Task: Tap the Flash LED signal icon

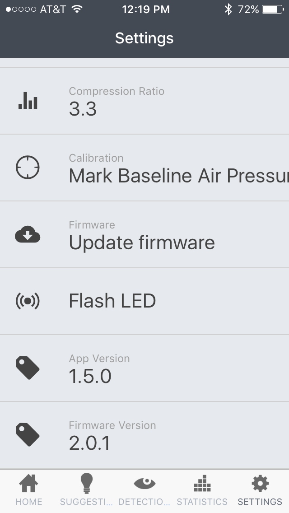Action: [28, 301]
